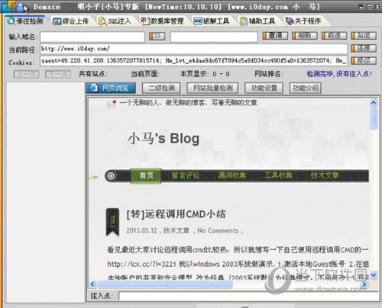Open the 破解工具 tab
The image size is (382, 308).
point(212,21)
